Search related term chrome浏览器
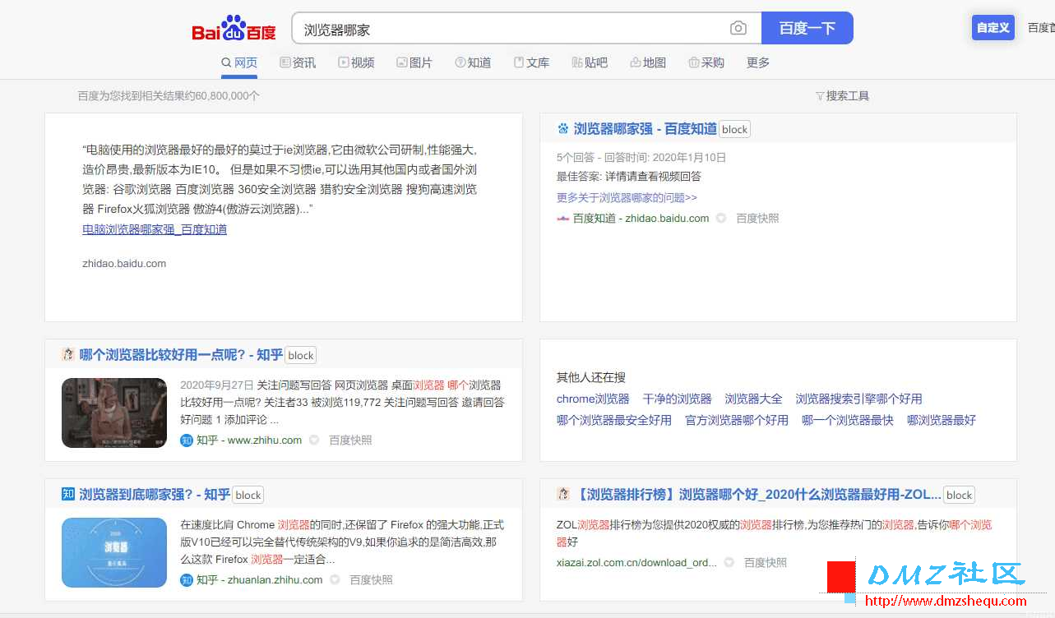 coord(593,399)
